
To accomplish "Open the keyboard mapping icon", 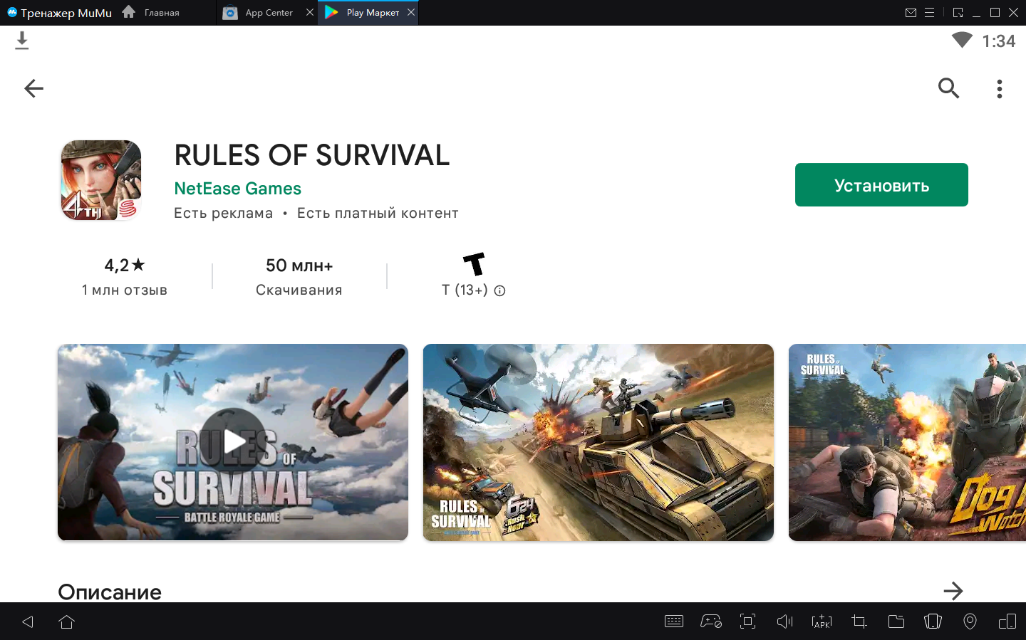I will (x=673, y=621).
